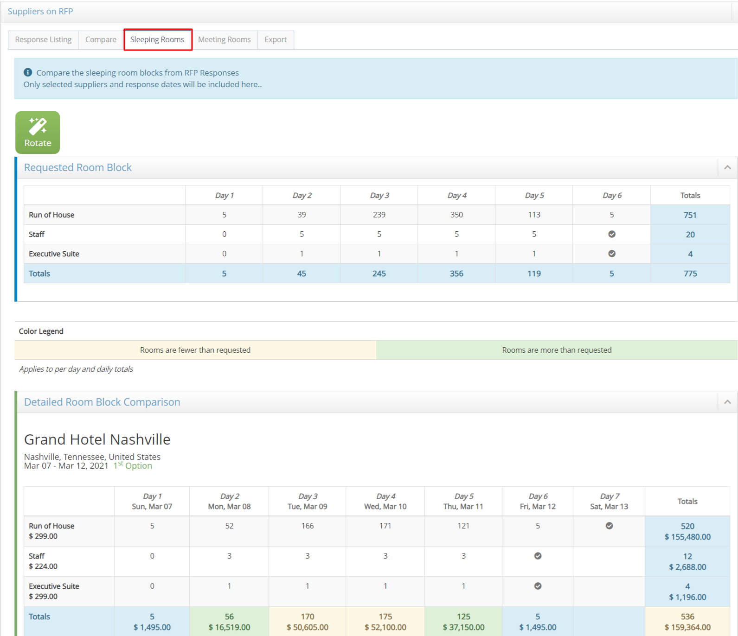
Task: Open the Export tab
Action: 276,39
